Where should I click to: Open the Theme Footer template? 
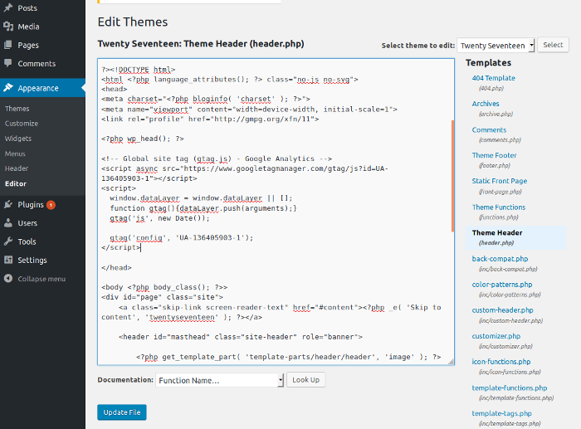tap(494, 155)
